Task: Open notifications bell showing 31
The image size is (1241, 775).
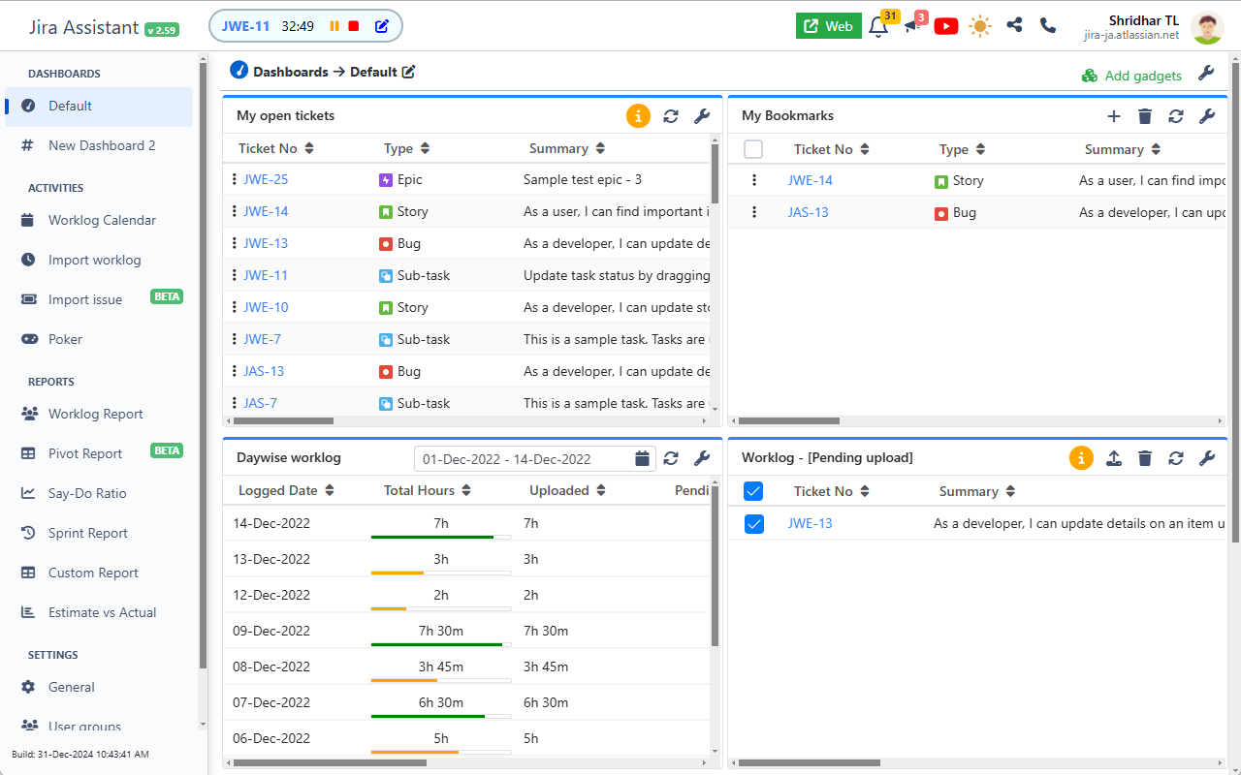Action: point(878,26)
